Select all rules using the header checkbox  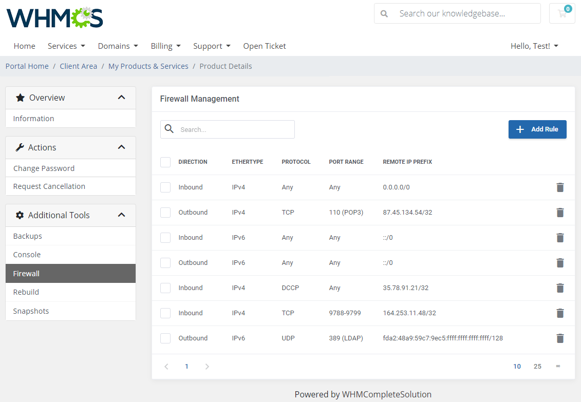pyautogui.click(x=165, y=162)
